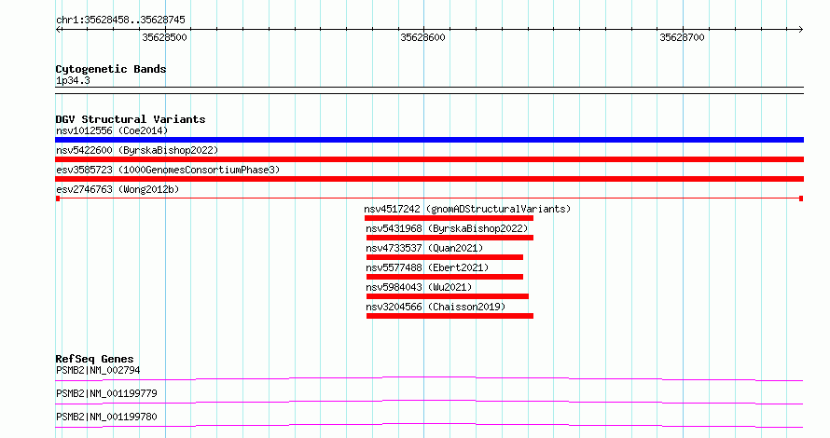The width and height of the screenshot is (830, 438).
Task: Click ruler position 35628600
Action: 423,37
